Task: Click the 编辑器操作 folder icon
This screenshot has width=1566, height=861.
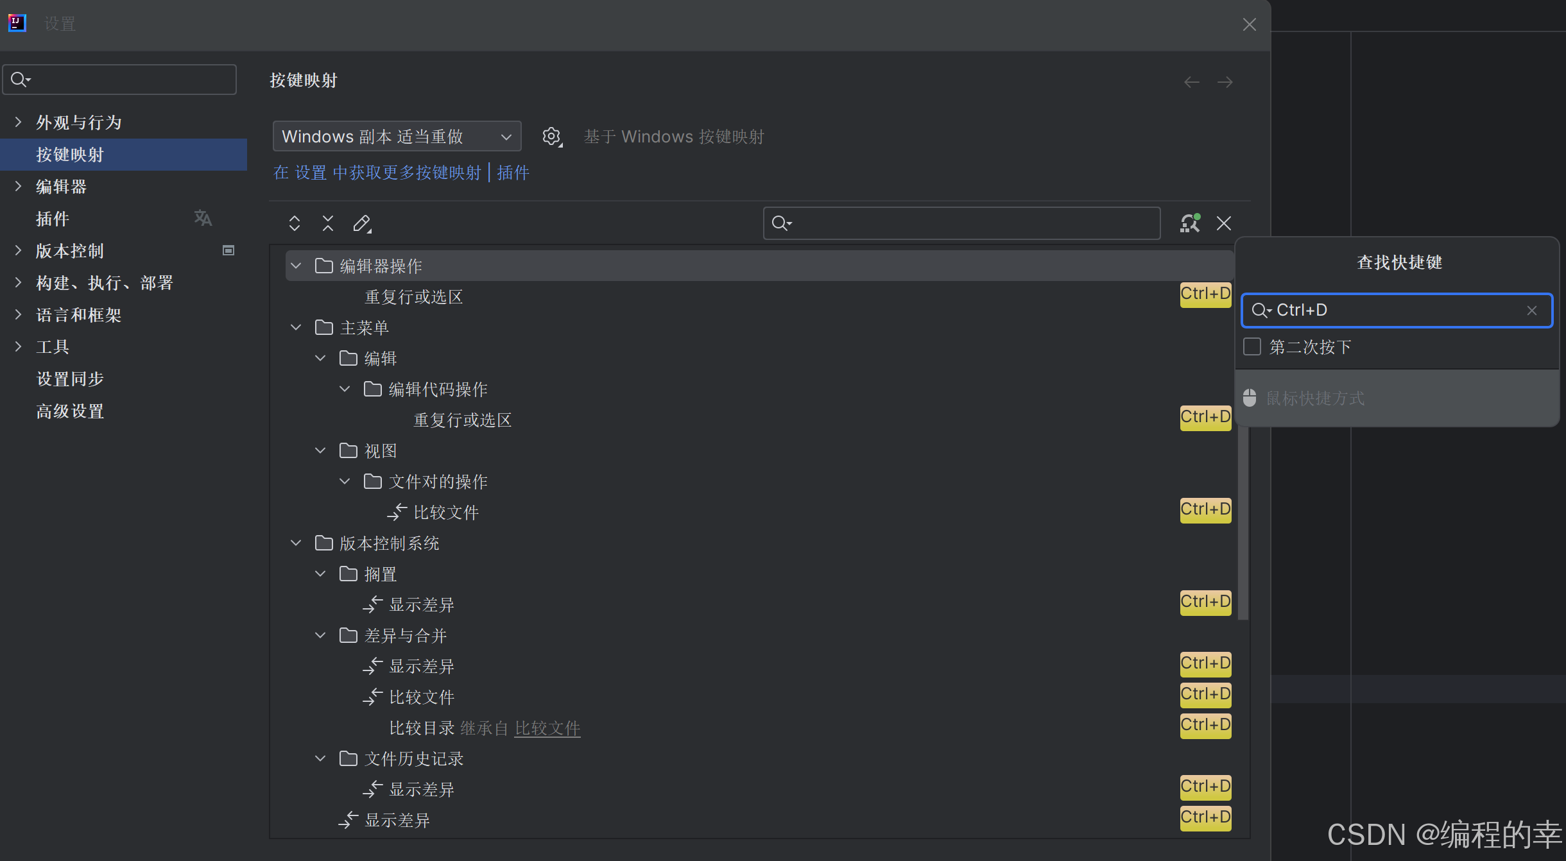Action: (324, 266)
